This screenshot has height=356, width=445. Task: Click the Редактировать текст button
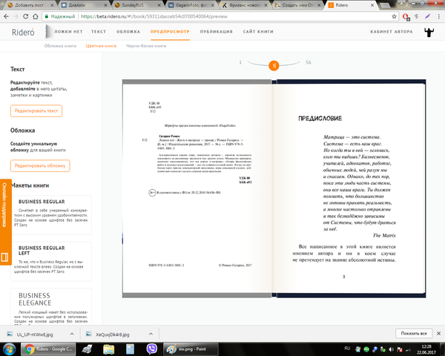(36, 111)
